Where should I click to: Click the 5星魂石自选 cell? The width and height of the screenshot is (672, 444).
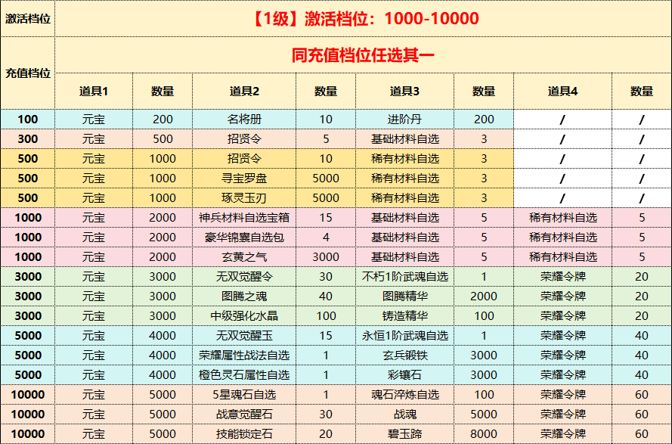tap(244, 395)
